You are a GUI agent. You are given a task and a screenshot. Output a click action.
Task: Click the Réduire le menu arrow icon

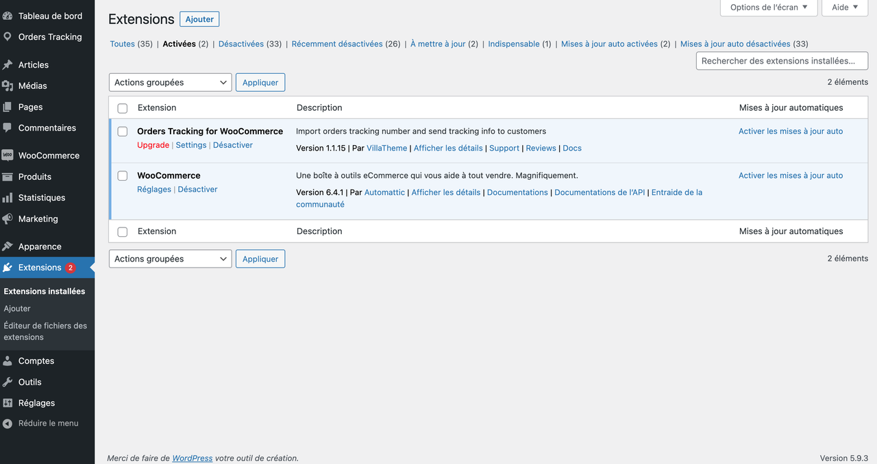(x=8, y=424)
